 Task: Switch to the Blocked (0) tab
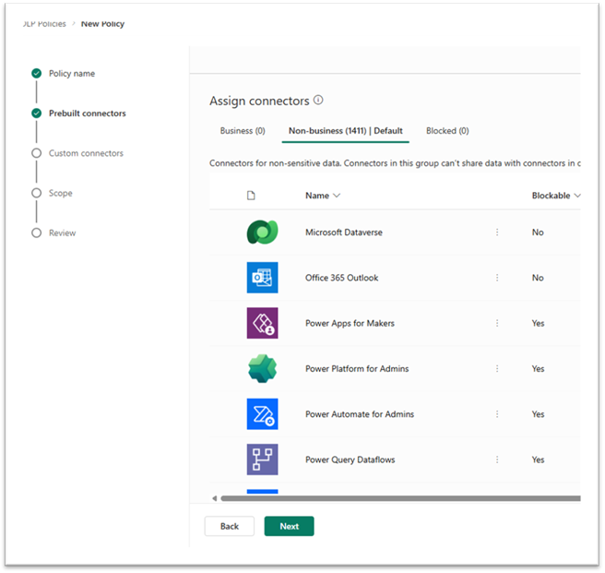tap(447, 131)
